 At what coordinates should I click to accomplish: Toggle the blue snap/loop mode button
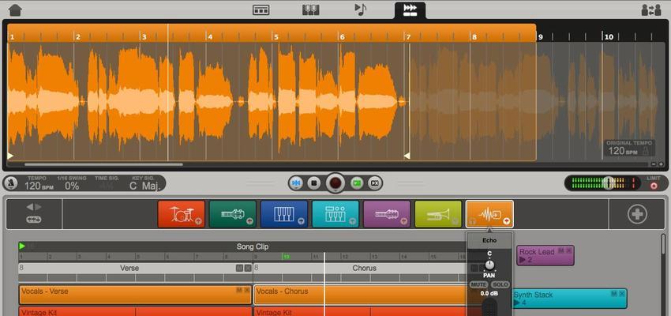coord(295,183)
